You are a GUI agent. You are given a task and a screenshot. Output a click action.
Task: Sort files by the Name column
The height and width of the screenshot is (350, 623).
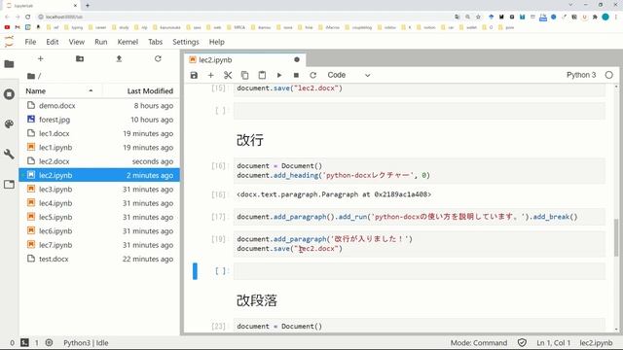point(59,90)
